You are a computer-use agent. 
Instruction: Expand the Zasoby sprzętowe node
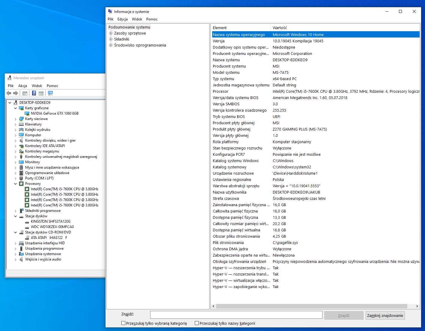tap(111, 33)
